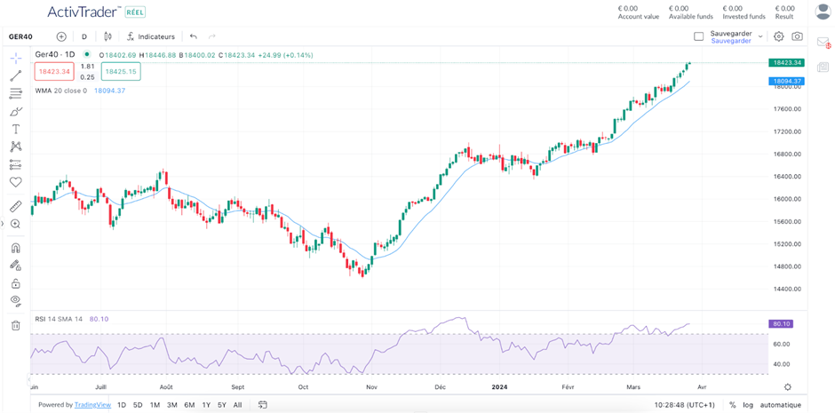The height and width of the screenshot is (413, 835).
Task: Open the D timeframe interval dropdown
Action: click(84, 36)
